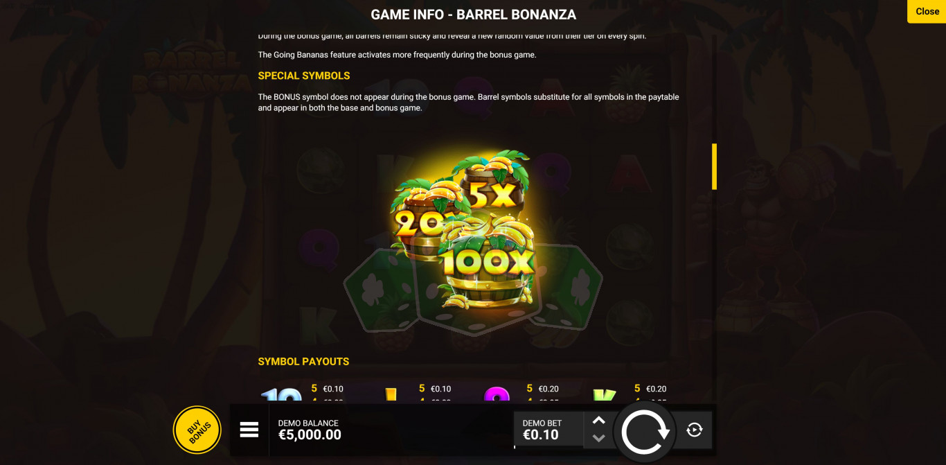946x465 pixels.
Task: Open the hamburger menu icon
Action: pyautogui.click(x=249, y=430)
